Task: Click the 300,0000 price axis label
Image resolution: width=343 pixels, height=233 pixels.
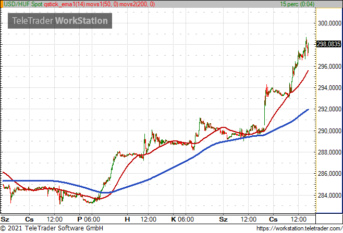Action: (x=329, y=23)
